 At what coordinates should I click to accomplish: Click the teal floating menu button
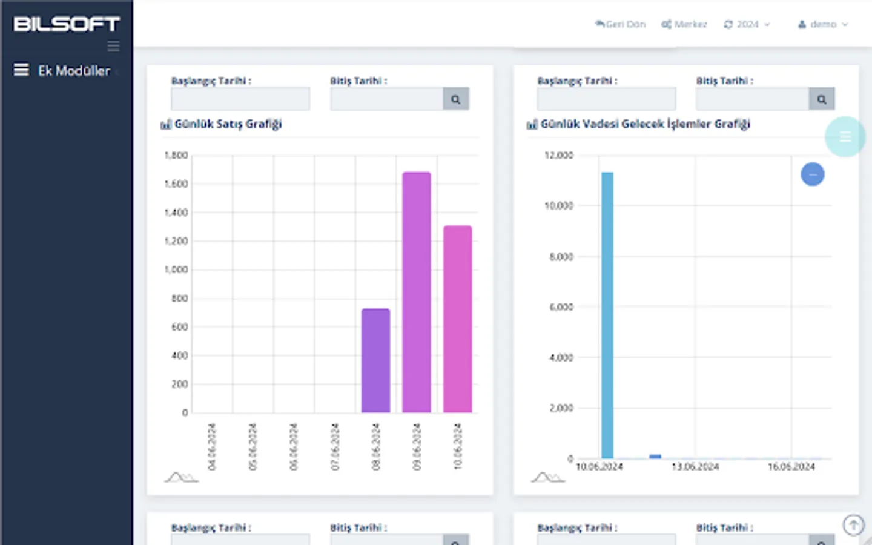pos(845,137)
